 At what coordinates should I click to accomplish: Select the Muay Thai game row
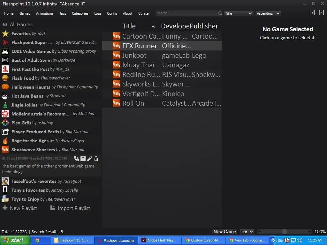[x=162, y=65]
